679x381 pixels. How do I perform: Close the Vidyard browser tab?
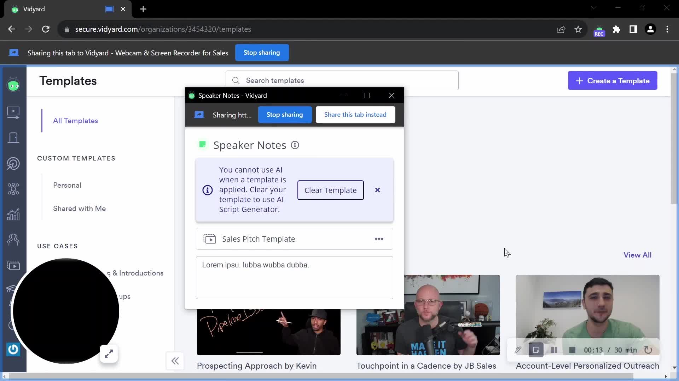[x=123, y=9]
